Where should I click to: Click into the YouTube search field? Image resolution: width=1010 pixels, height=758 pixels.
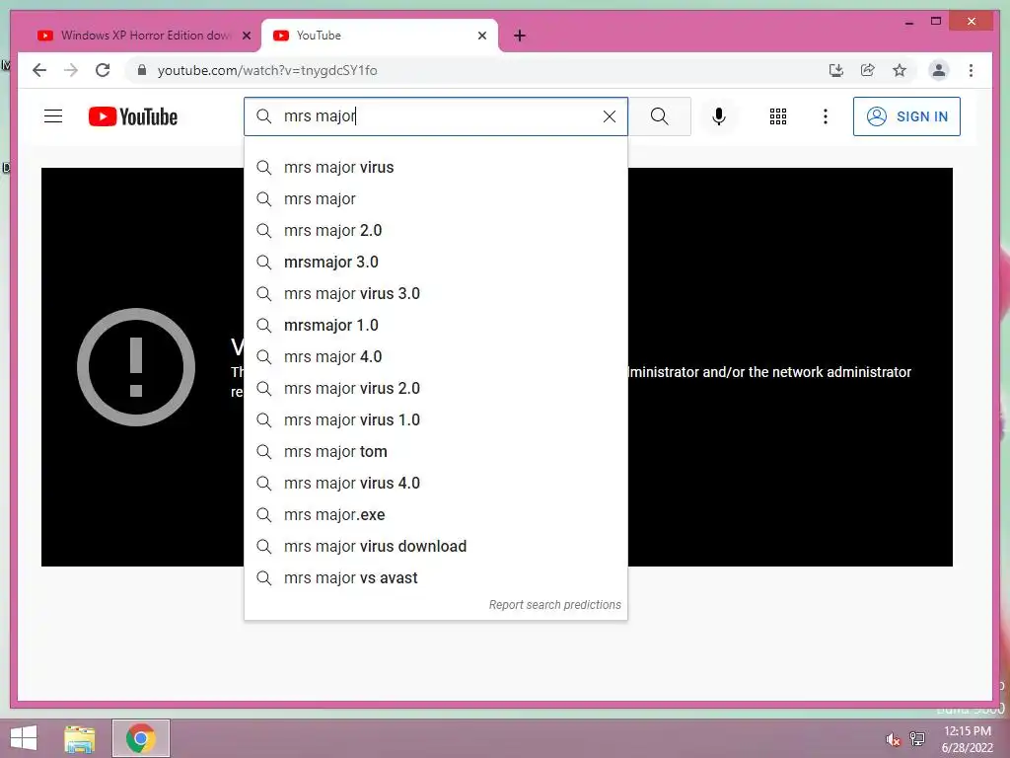coord(438,116)
